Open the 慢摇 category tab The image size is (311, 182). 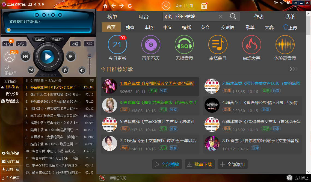coord(186,27)
